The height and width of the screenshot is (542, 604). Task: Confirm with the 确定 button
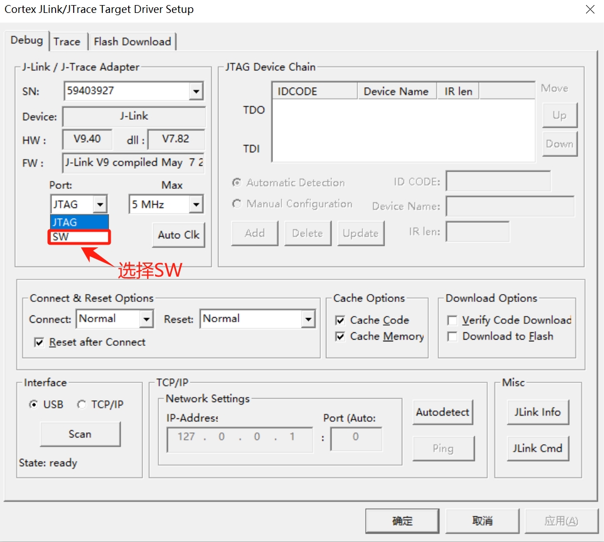(x=402, y=521)
